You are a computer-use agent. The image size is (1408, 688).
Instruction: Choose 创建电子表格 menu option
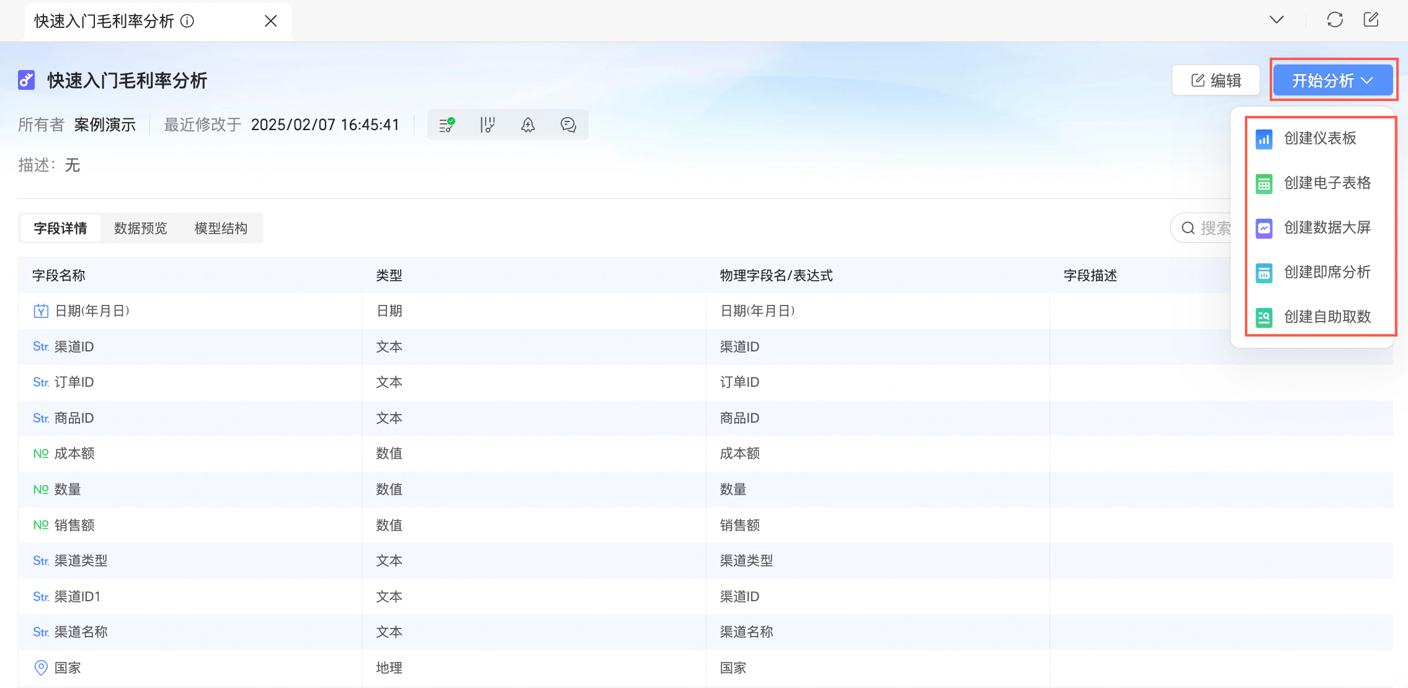[1327, 183]
